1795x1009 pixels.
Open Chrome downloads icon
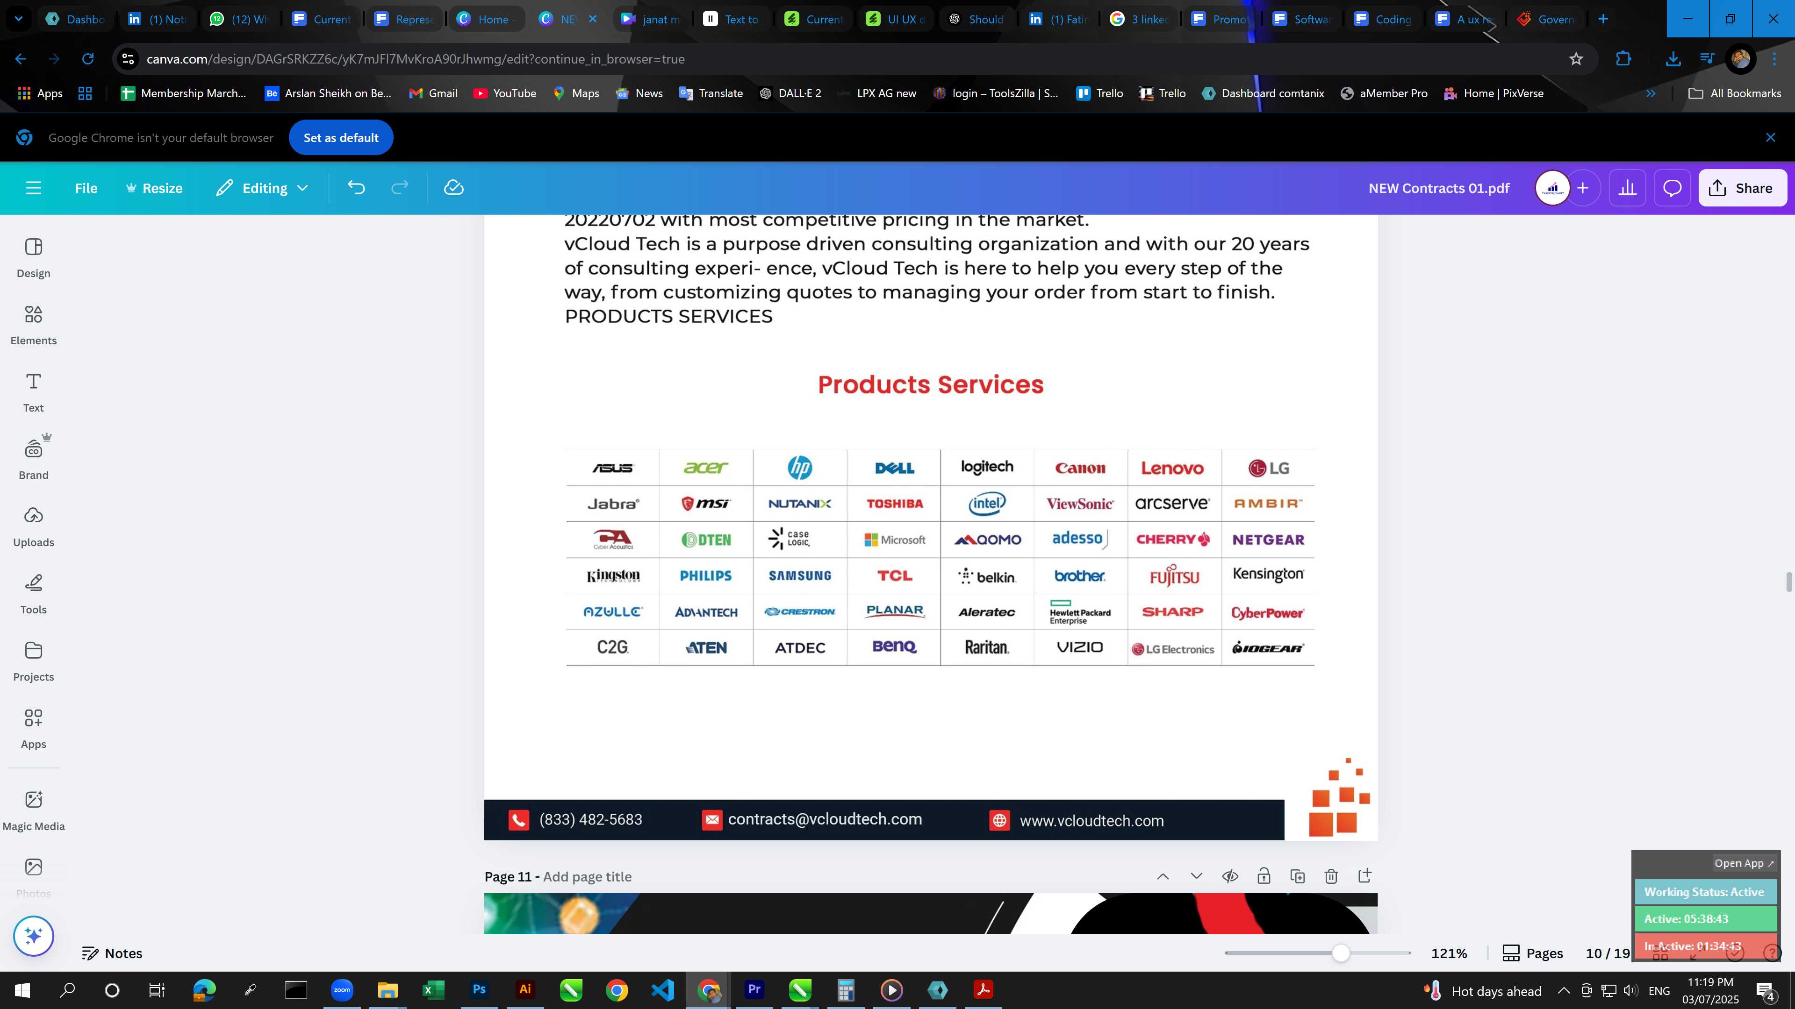(x=1673, y=59)
